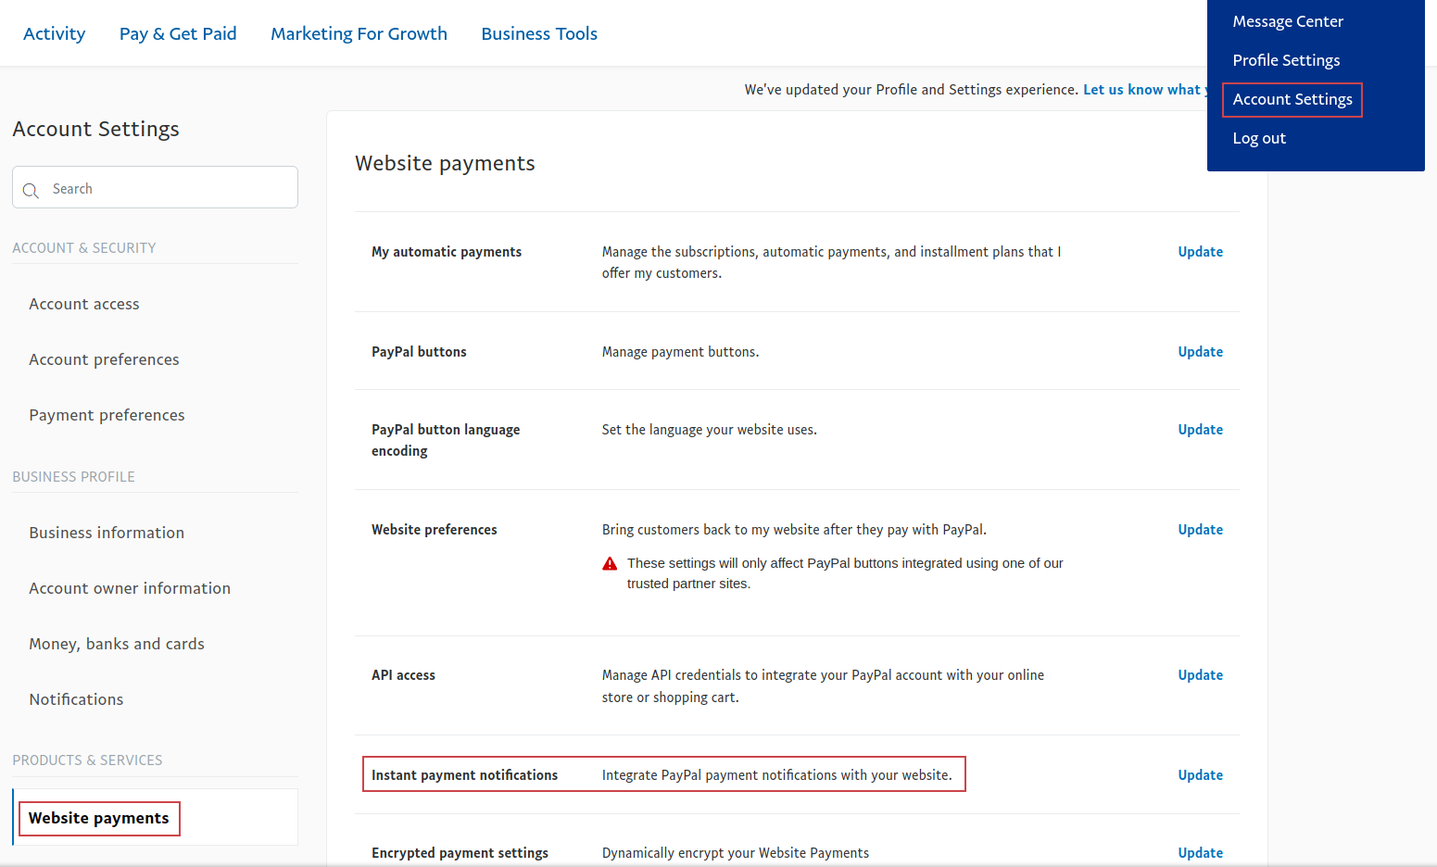Click 'Set the language your website uses.' text

710,430
